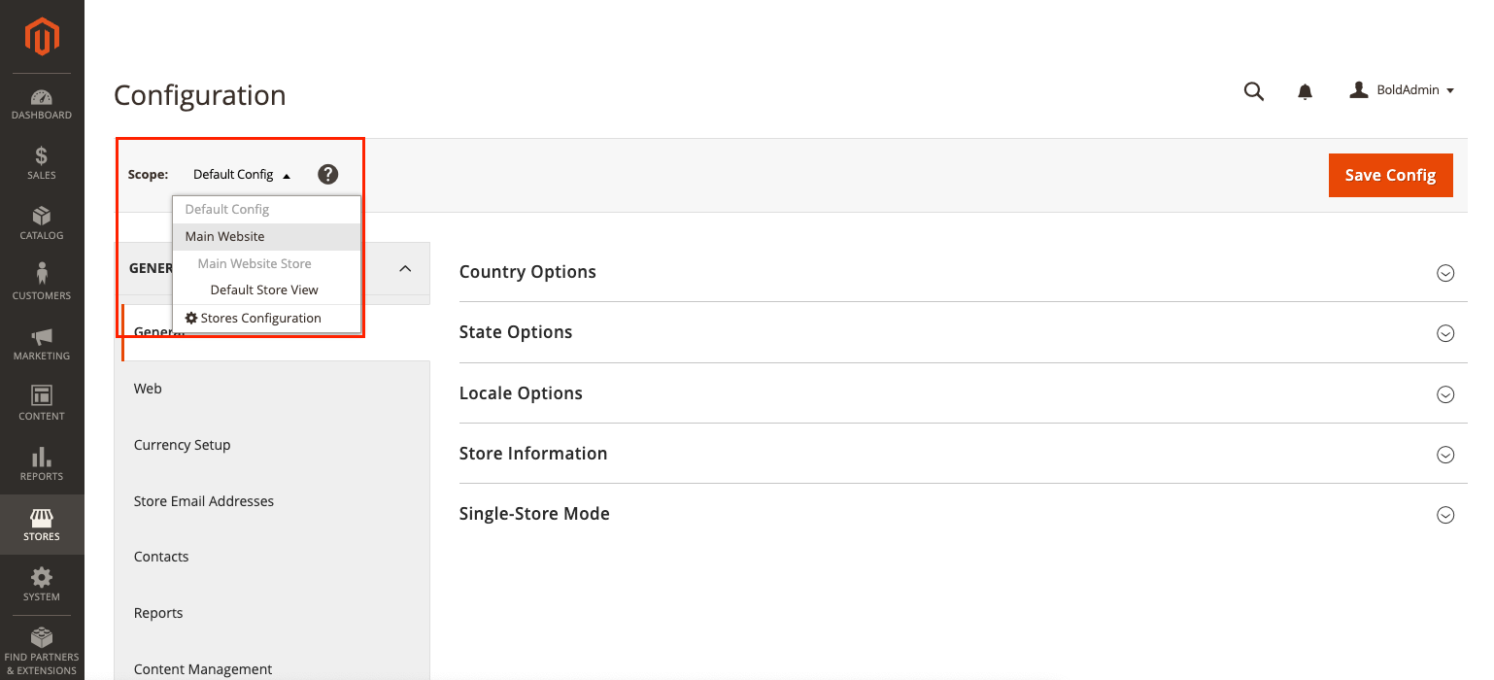Open the notifications bell
Viewport: 1494px width, 680px height.
click(1305, 90)
